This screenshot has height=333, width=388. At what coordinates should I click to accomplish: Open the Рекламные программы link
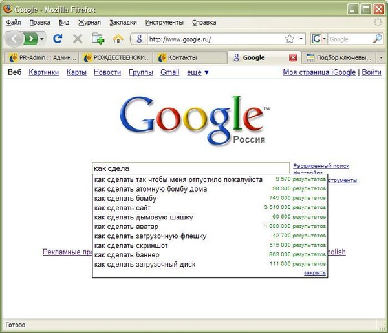click(67, 252)
